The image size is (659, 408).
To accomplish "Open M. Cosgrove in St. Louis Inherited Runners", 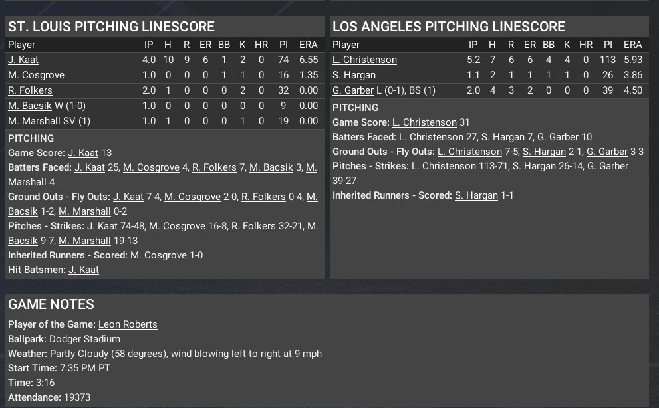I will coord(158,255).
